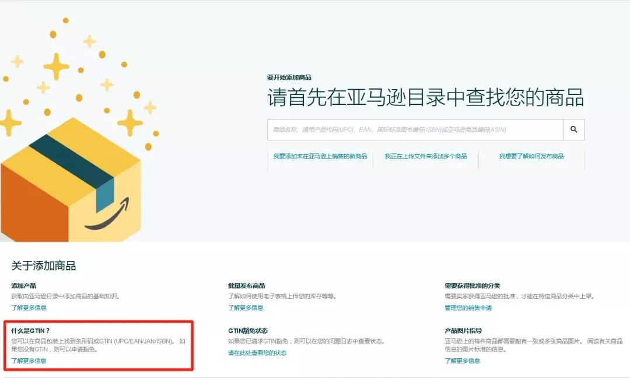
Task: Open 了解更多信息 under 什么是GTIN
Action: [29, 361]
